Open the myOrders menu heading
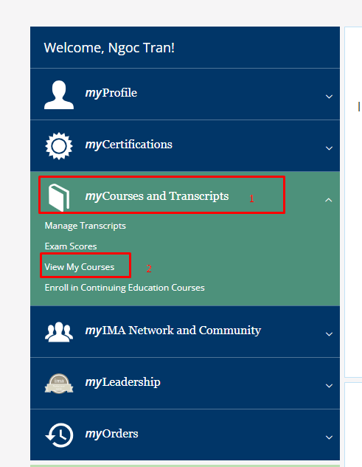The width and height of the screenshot is (362, 467). tap(111, 434)
